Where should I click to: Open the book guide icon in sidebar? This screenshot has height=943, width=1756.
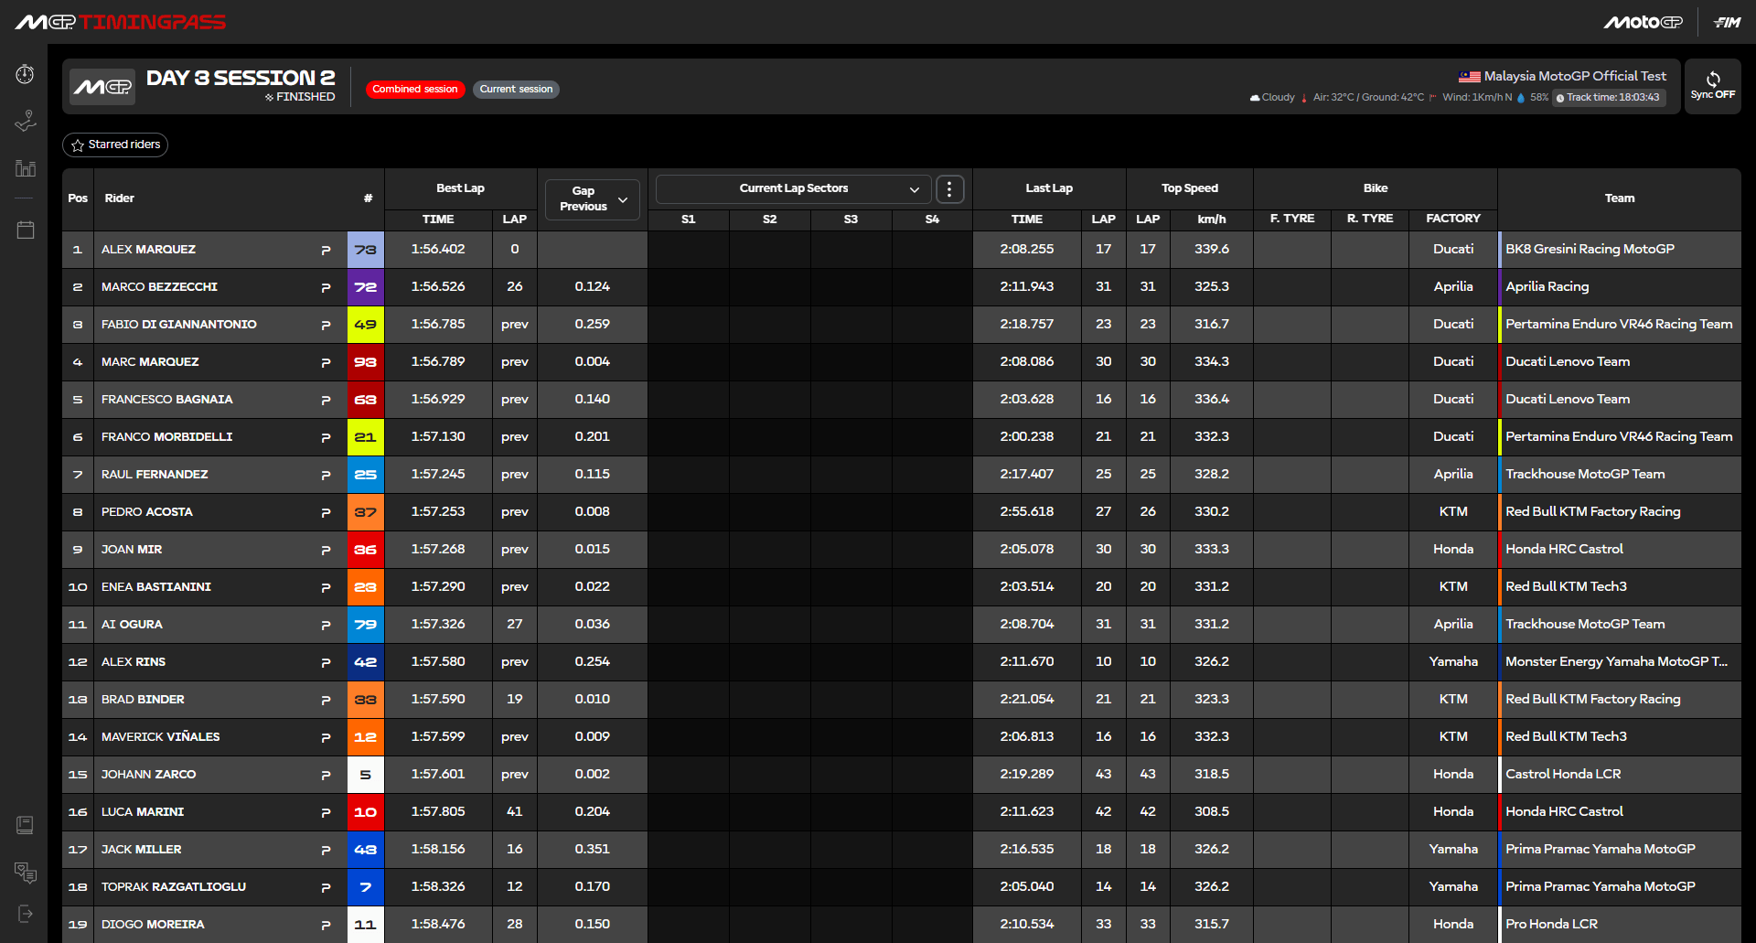tap(25, 825)
